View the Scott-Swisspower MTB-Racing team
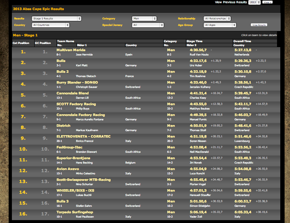The width and height of the screenshot is (290, 223). pos(84,180)
